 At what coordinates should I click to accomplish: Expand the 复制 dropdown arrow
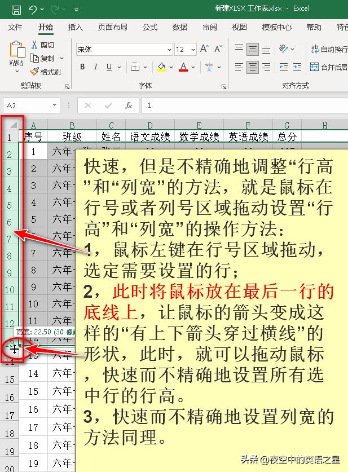(x=61, y=58)
